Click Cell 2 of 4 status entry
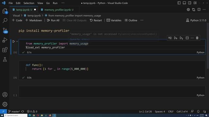 tap(182, 111)
